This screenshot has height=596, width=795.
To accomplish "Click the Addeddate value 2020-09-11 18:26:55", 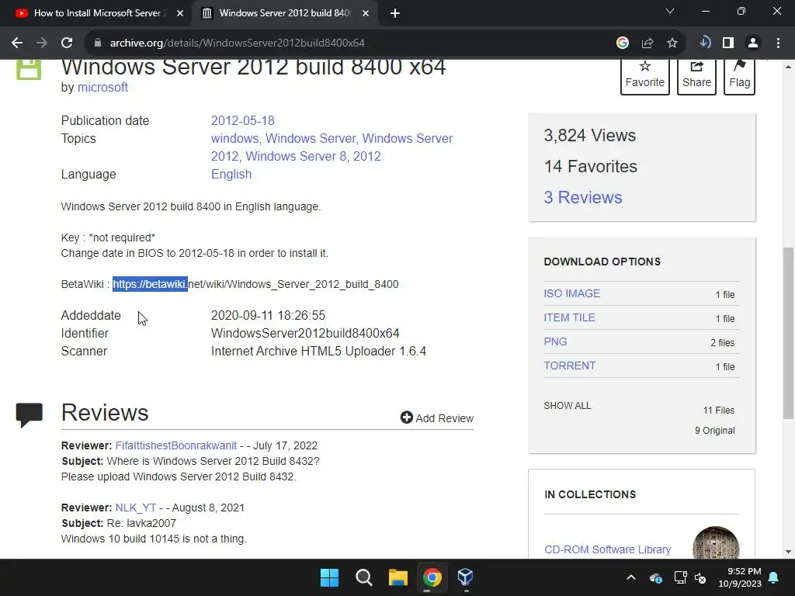I will click(x=268, y=315).
